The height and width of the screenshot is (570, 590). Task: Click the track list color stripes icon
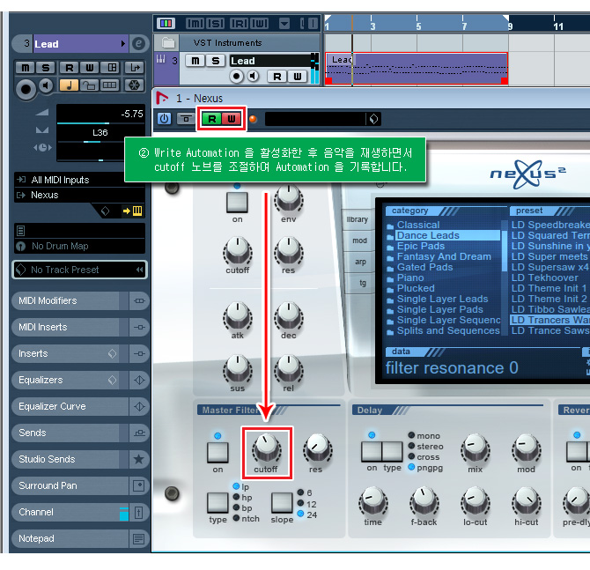(166, 23)
